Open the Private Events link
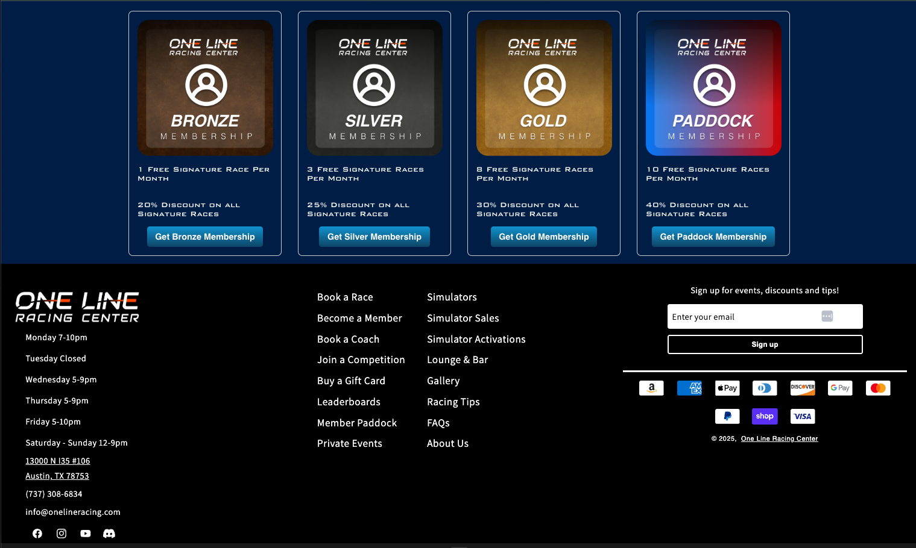The height and width of the screenshot is (548, 916). pos(350,443)
